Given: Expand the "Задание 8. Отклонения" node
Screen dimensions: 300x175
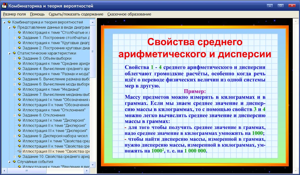Looking at the screenshot, I should (x=14, y=115).
